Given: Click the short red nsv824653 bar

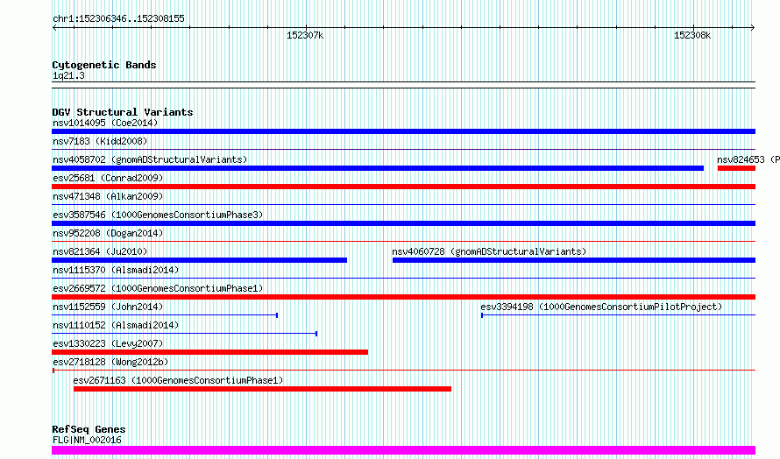Looking at the screenshot, I should click(736, 168).
